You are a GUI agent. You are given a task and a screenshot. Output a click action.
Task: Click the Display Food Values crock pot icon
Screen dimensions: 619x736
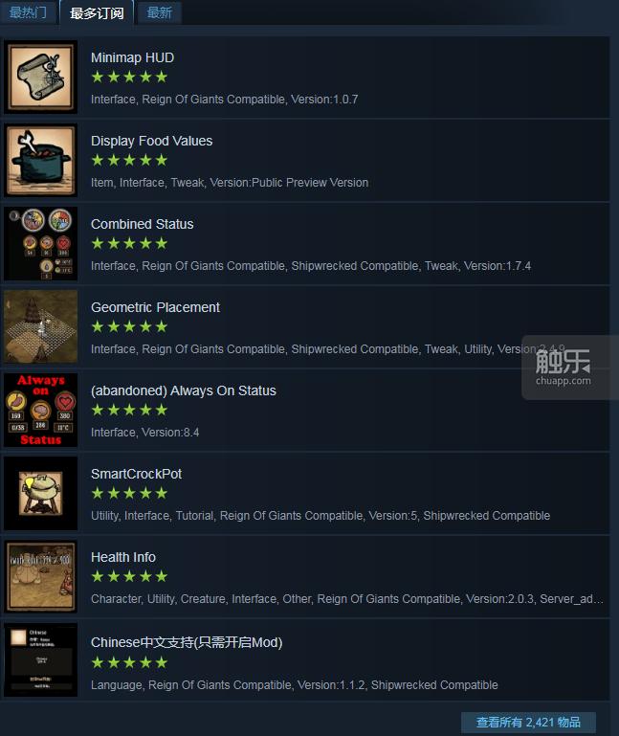click(x=41, y=160)
